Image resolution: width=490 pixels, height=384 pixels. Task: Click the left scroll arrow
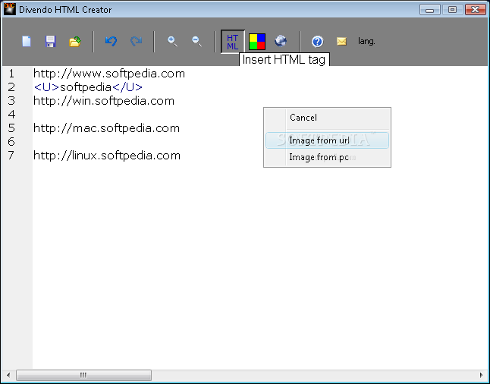tap(8, 375)
